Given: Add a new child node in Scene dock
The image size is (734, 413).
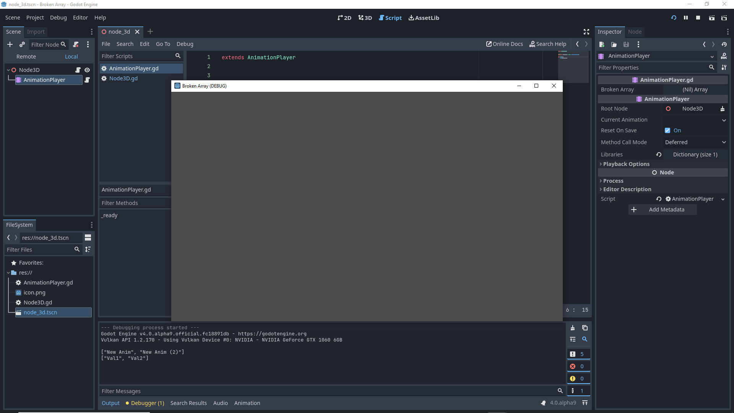Looking at the screenshot, I should pyautogui.click(x=10, y=44).
